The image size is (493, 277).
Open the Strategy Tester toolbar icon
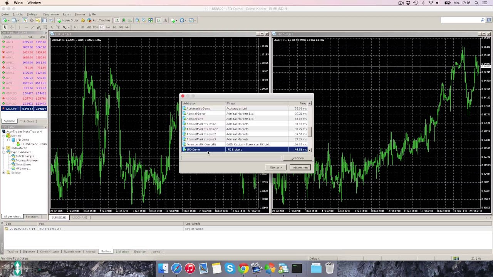coord(51,20)
